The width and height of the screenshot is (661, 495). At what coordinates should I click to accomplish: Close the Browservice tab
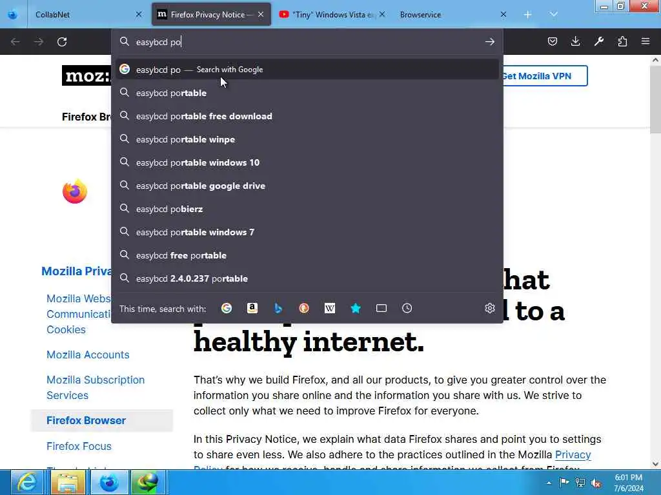(503, 14)
